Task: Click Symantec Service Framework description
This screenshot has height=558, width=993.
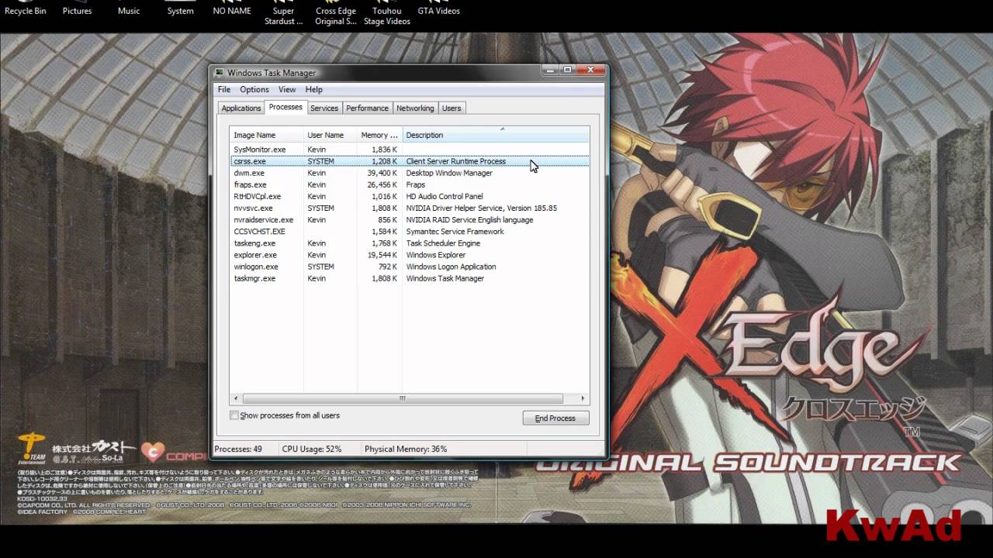Action: tap(455, 231)
